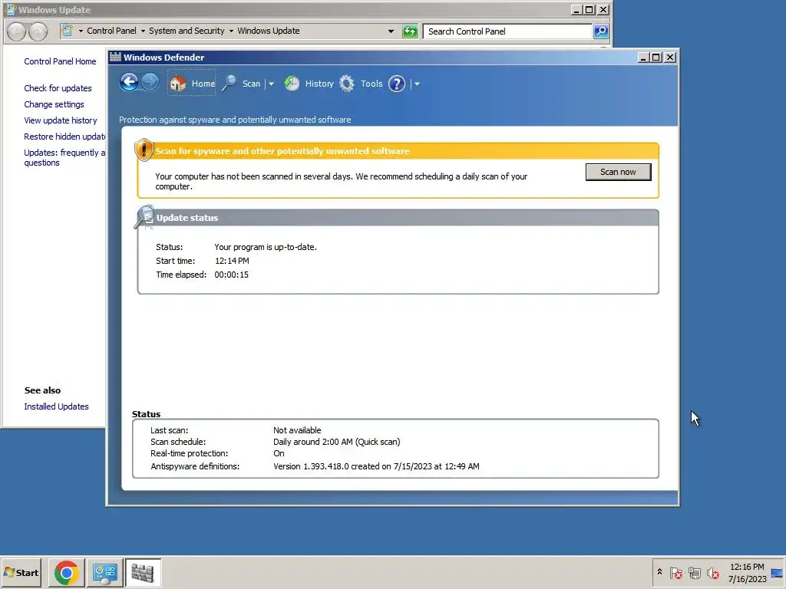Open Control Panel Home link
The width and height of the screenshot is (786, 589).
[60, 61]
